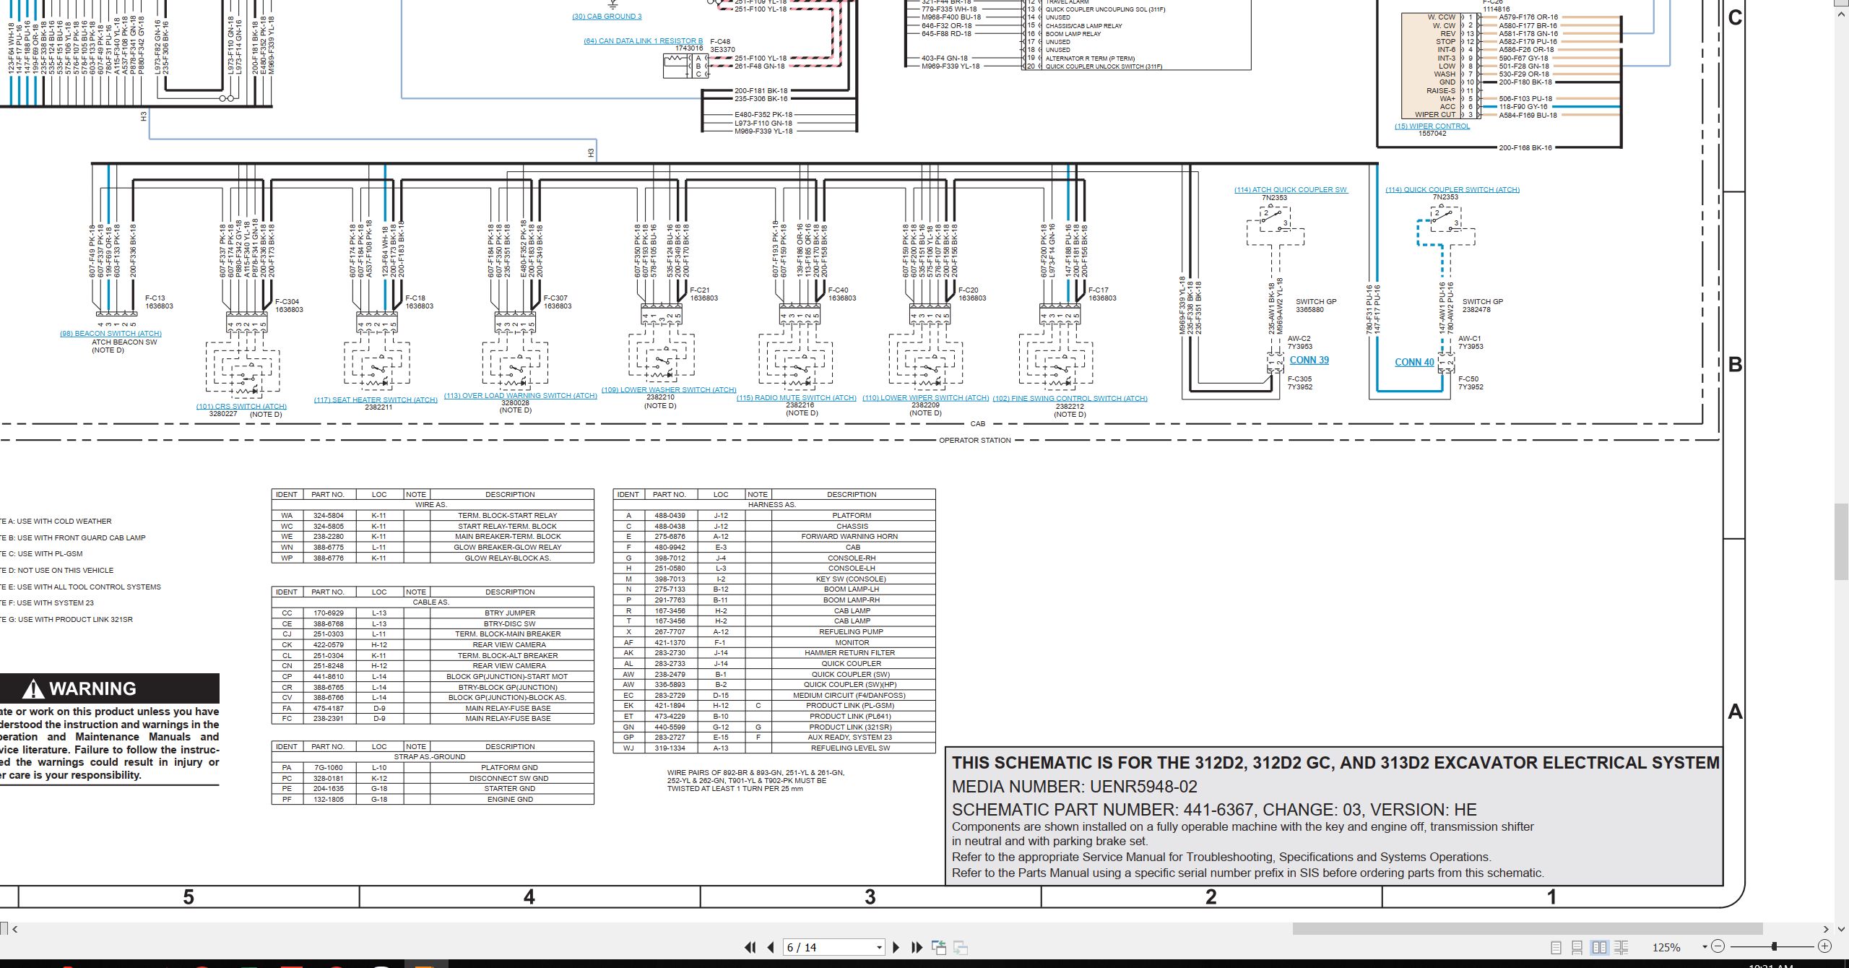The height and width of the screenshot is (968, 1849).
Task: Follow the (109) LOWER WASHER SWITCH link
Action: tap(669, 390)
